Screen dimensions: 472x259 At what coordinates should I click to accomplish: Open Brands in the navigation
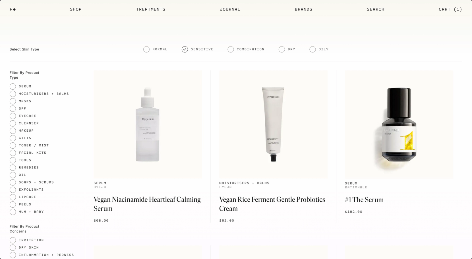pos(303,9)
